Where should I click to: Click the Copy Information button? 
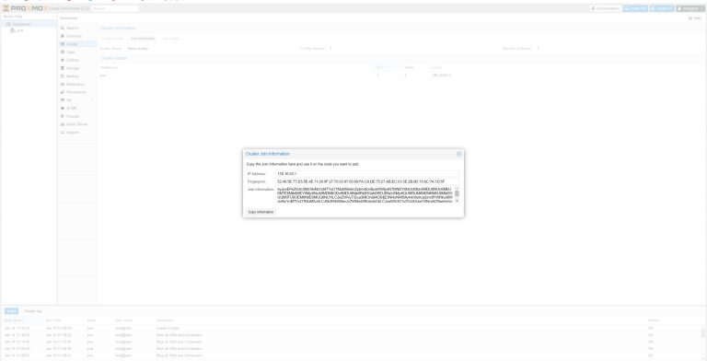261,212
